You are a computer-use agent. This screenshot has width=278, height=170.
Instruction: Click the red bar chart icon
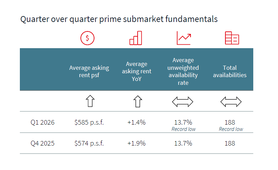point(136,38)
